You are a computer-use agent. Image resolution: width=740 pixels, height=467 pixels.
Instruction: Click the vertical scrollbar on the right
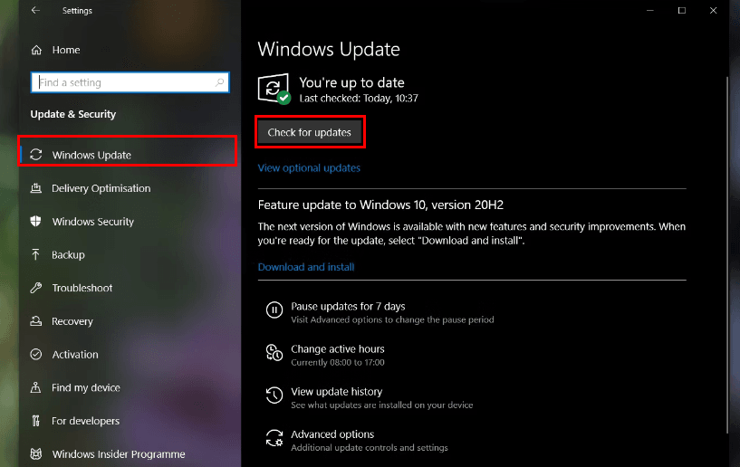pyautogui.click(x=727, y=254)
